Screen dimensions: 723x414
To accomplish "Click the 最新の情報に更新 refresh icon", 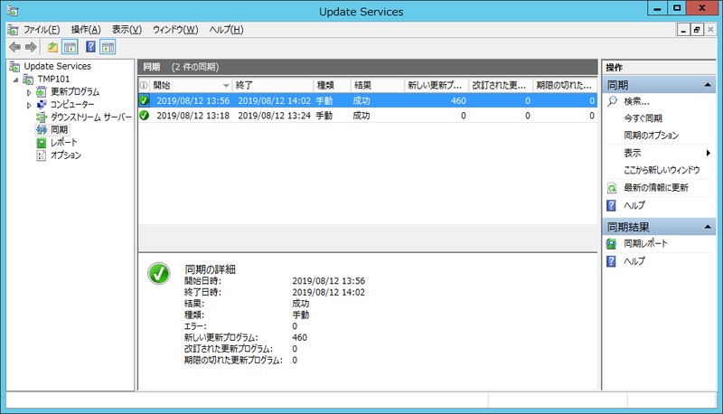I will [612, 188].
